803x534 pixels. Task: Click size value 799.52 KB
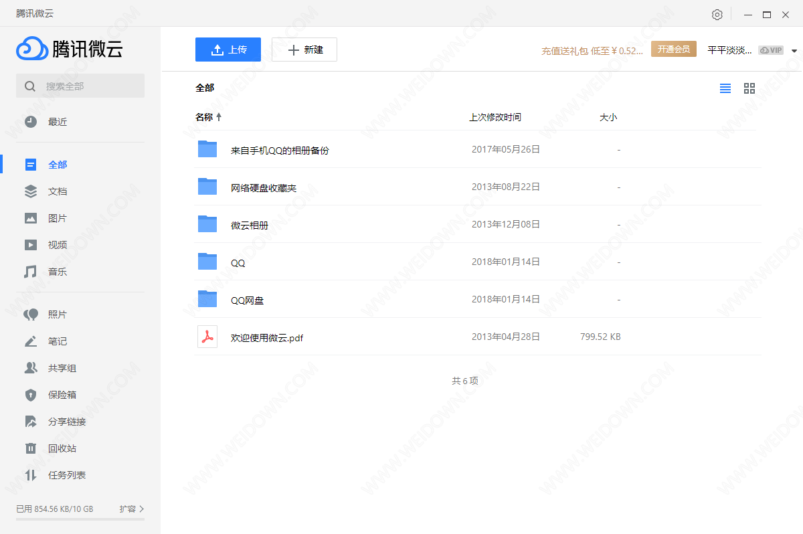(x=600, y=337)
